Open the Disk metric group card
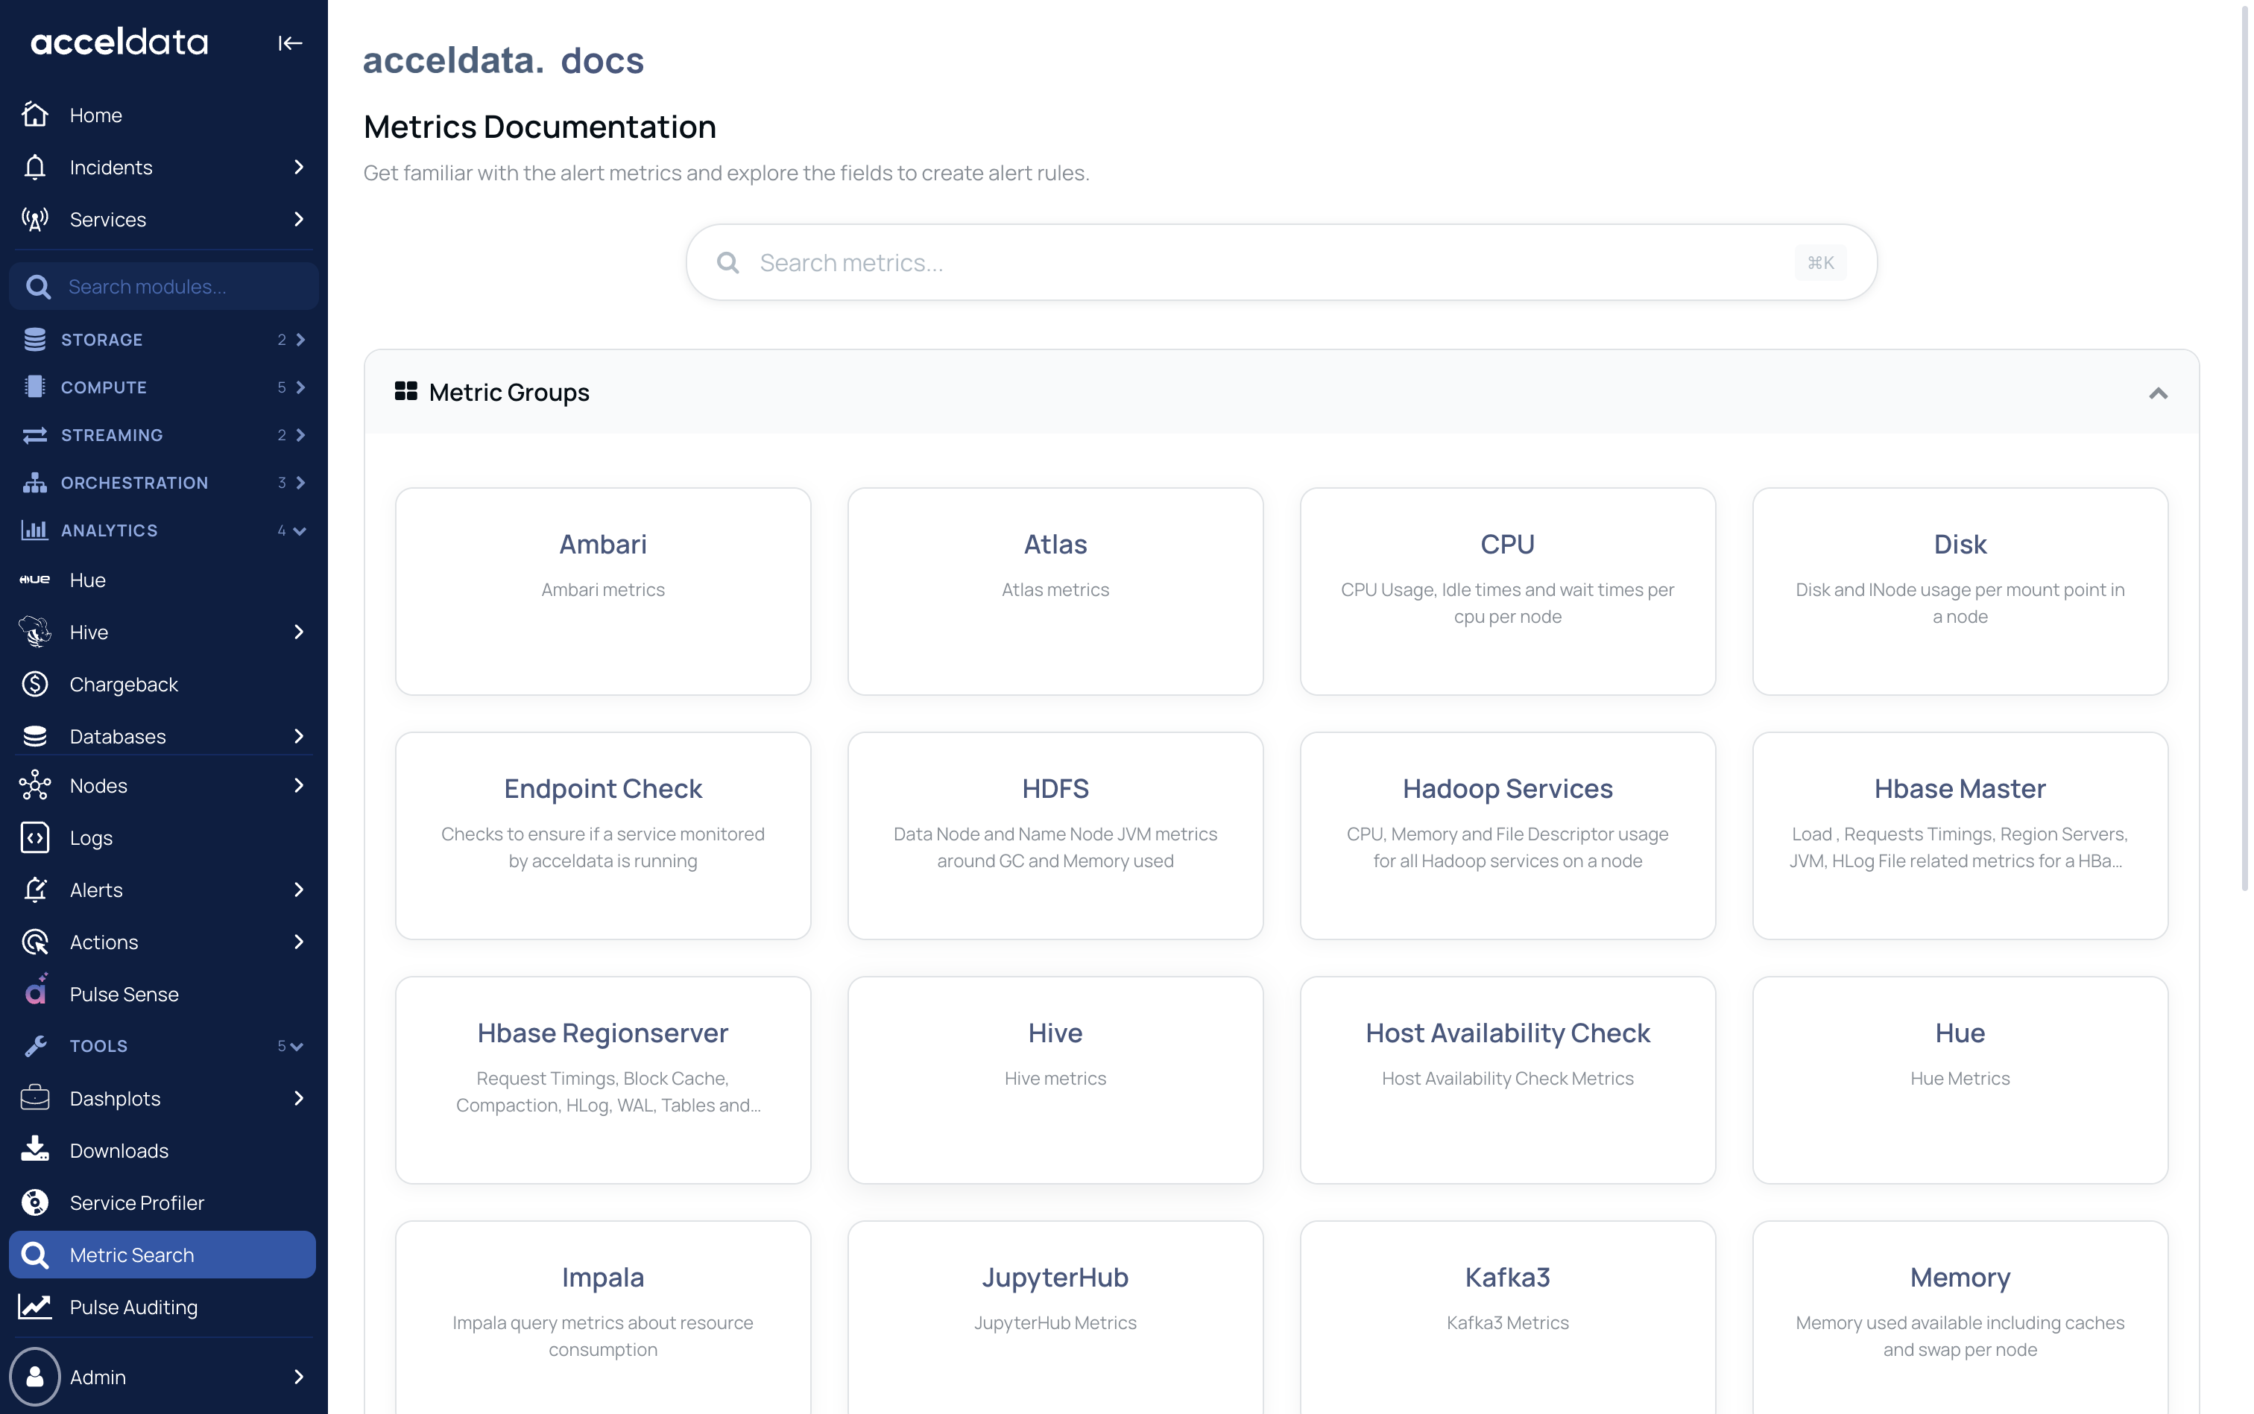Image resolution: width=2254 pixels, height=1414 pixels. click(x=1960, y=591)
